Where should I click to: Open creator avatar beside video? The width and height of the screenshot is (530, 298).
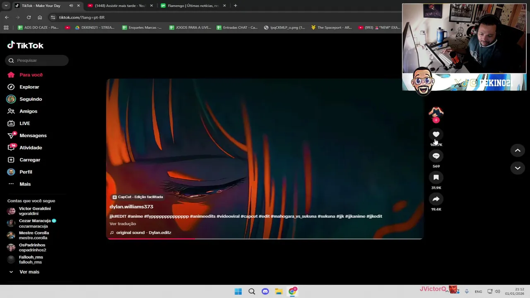point(436,112)
